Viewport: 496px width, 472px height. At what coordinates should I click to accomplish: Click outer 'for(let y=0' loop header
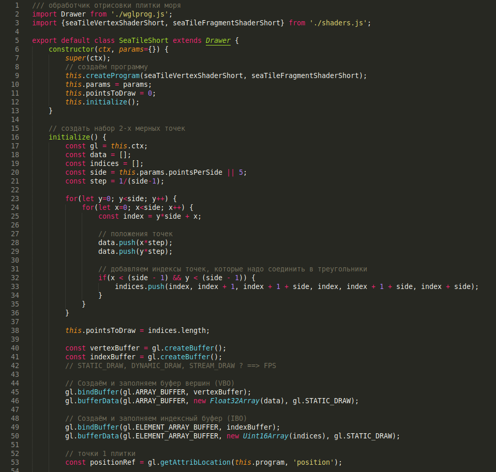[x=121, y=199]
